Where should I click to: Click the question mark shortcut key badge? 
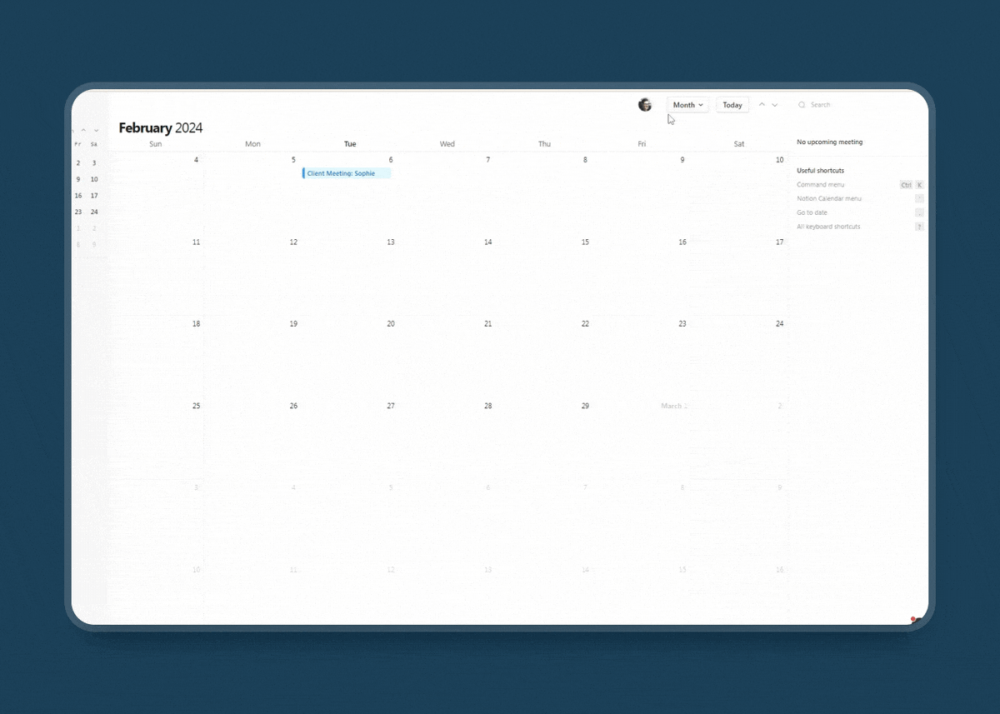[x=919, y=227]
